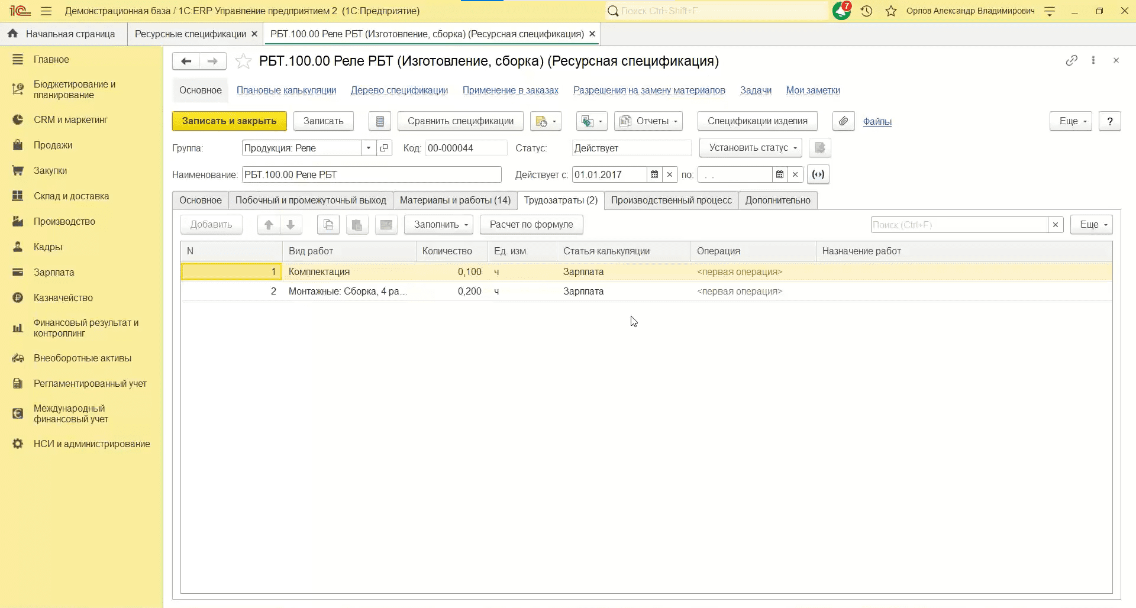The image size is (1136, 608).
Task: Switch to Побочный и промежуточный выход tab
Action: point(311,200)
